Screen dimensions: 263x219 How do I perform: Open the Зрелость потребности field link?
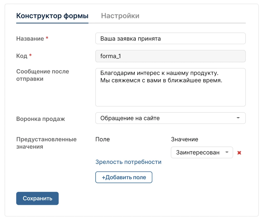128,162
